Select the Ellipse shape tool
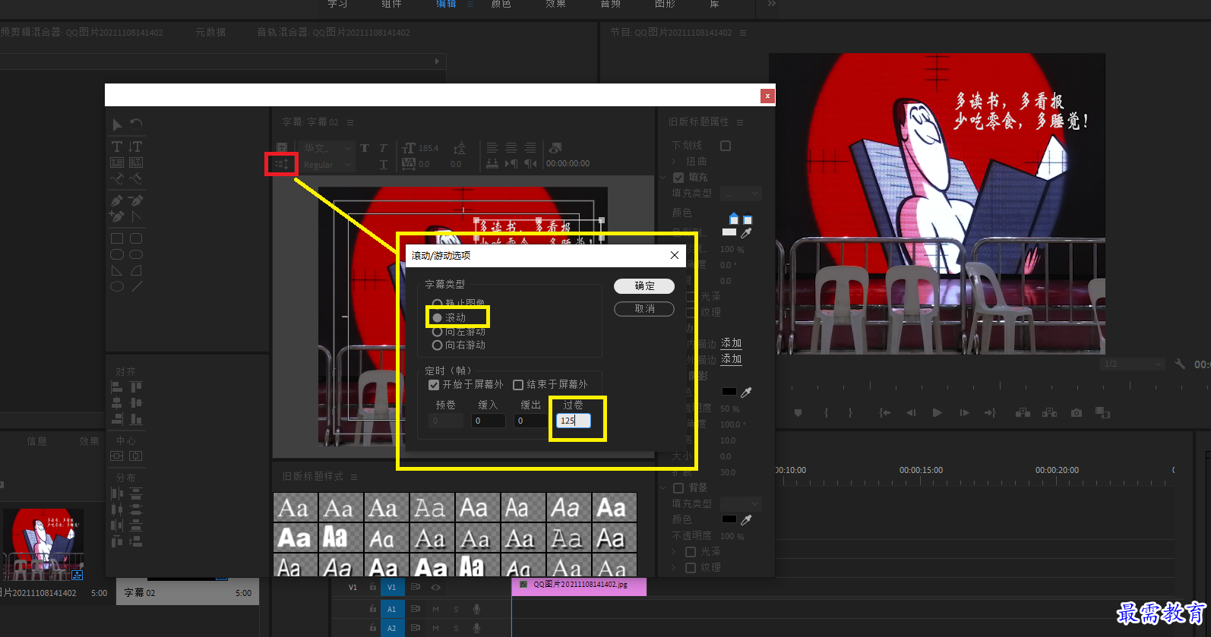Viewport: 1211px width, 637px height. coord(117,286)
